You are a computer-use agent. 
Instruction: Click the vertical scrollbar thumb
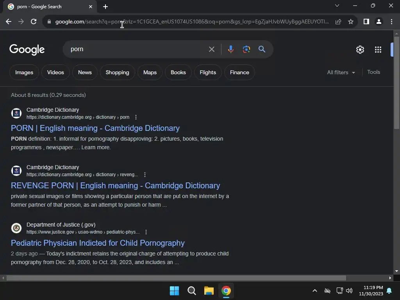pos(396,83)
